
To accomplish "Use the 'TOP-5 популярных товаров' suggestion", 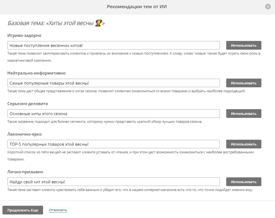I will pos(243,144).
